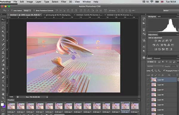Enable Show Transform Controls checkbox

(34, 10)
